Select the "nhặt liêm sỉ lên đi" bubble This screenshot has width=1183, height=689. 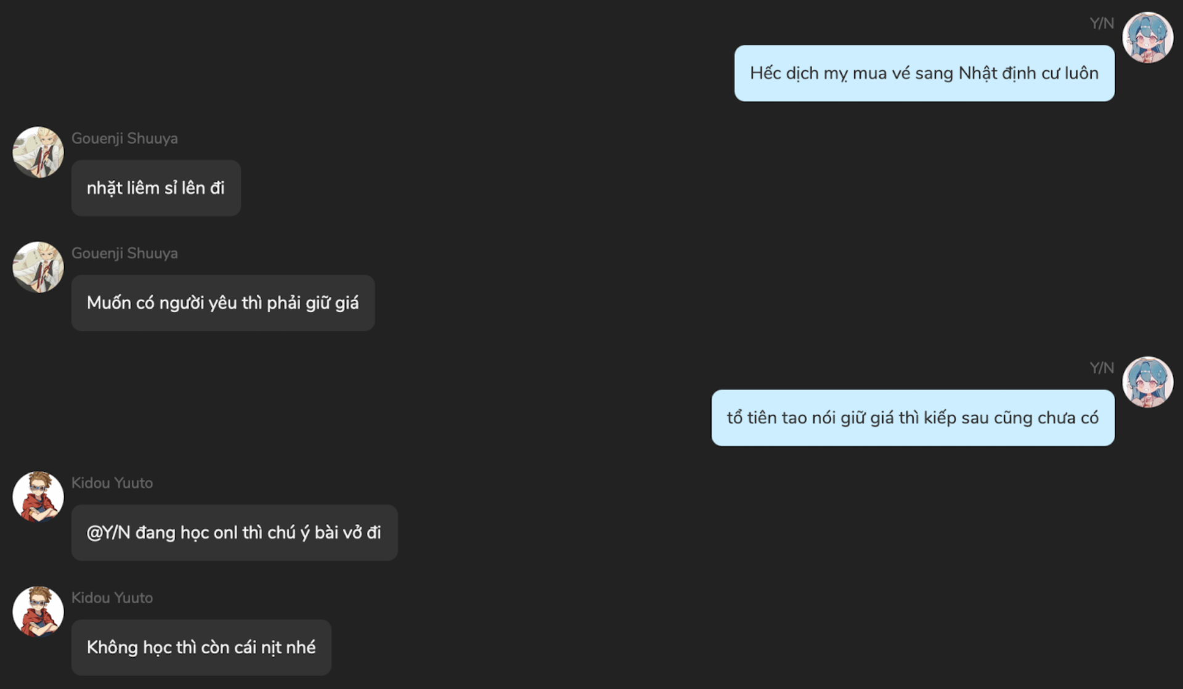point(156,188)
